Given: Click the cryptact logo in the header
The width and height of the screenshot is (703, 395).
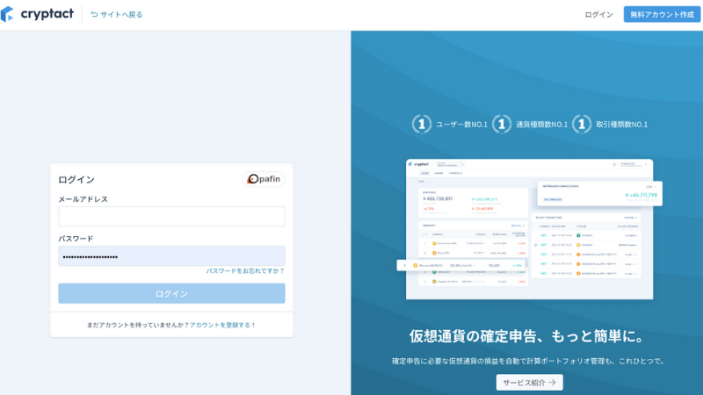Looking at the screenshot, I should click(x=37, y=14).
